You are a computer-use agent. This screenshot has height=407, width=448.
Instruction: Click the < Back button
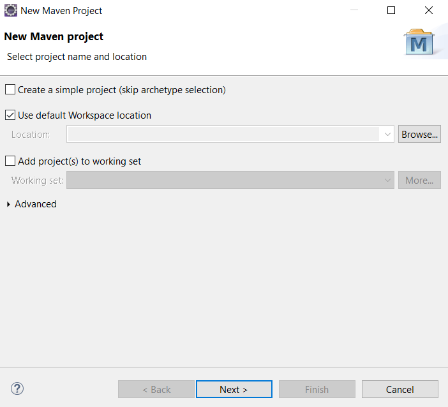[156, 389]
